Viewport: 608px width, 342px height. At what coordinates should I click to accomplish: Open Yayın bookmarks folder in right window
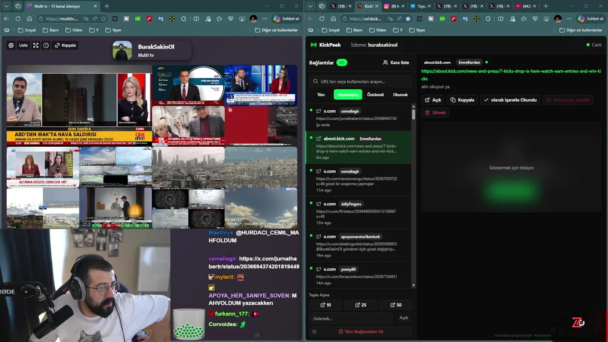(417, 30)
